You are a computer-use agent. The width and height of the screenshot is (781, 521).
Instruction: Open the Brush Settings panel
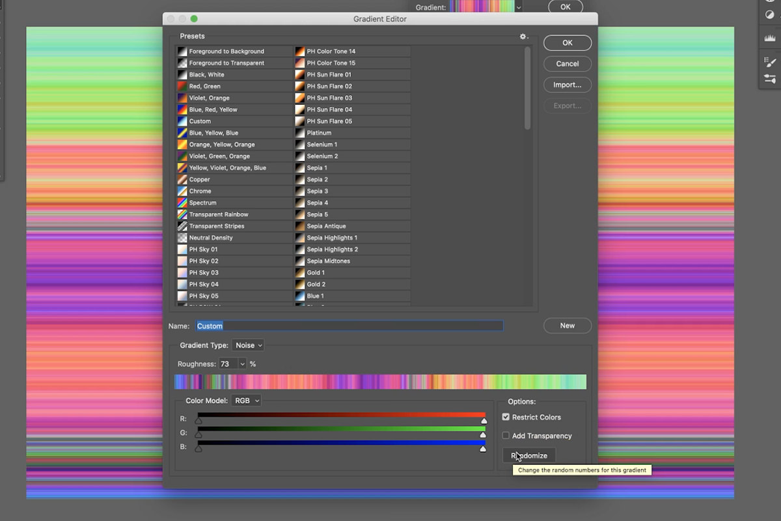[770, 62]
